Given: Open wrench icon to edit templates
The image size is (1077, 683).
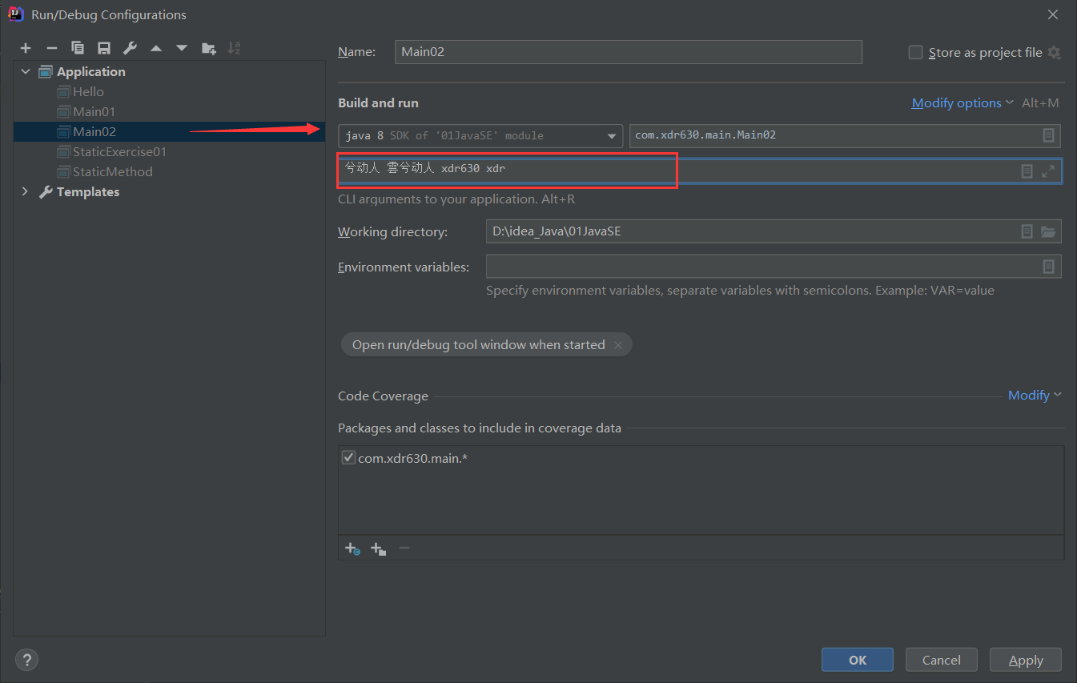Looking at the screenshot, I should point(130,48).
